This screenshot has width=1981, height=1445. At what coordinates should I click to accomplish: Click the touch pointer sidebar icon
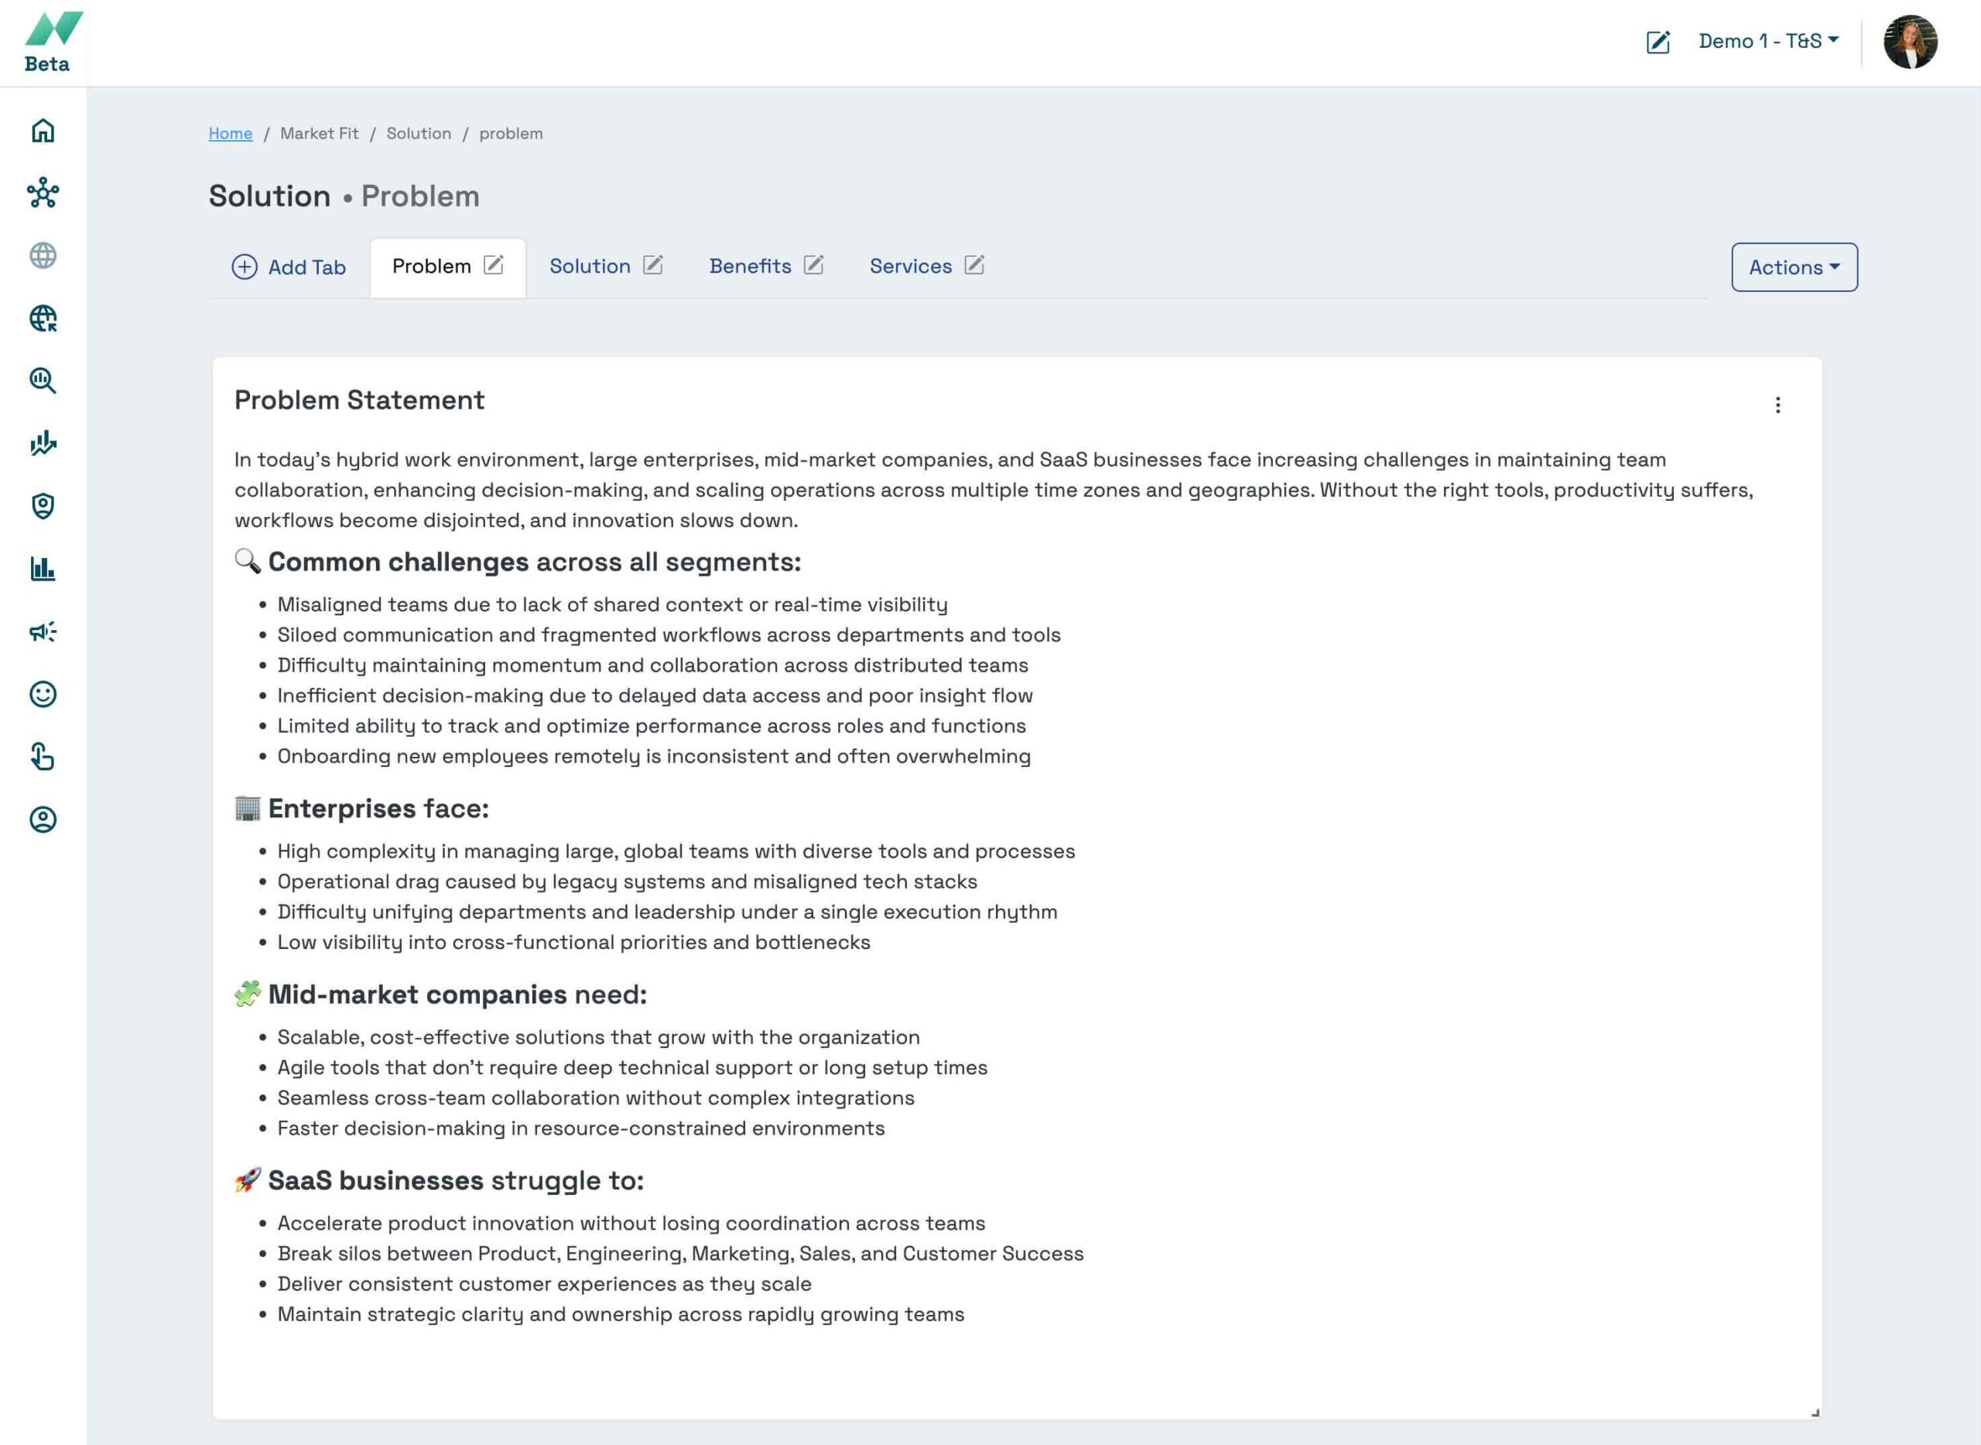(43, 757)
